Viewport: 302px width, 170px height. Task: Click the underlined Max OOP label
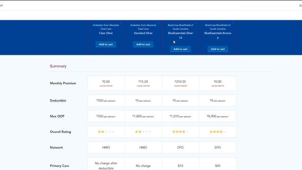[x=57, y=116]
